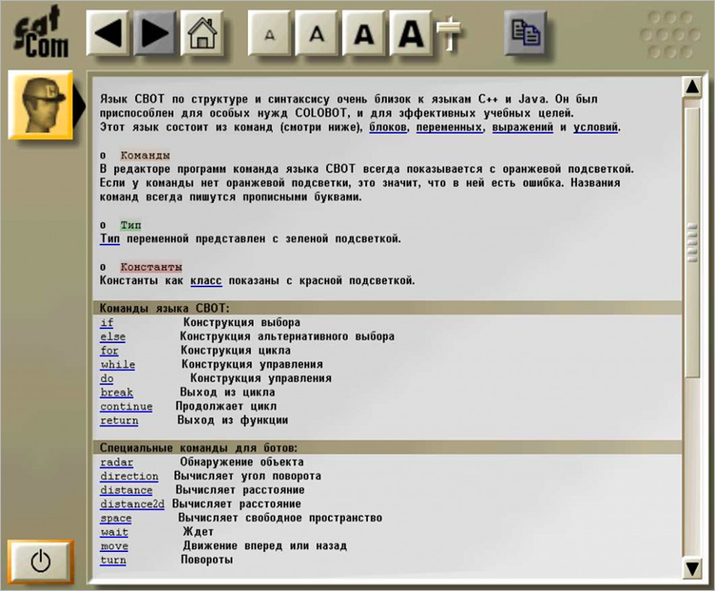Screen dimensions: 715x591
Task: Select the largest font size button
Action: click(410, 34)
